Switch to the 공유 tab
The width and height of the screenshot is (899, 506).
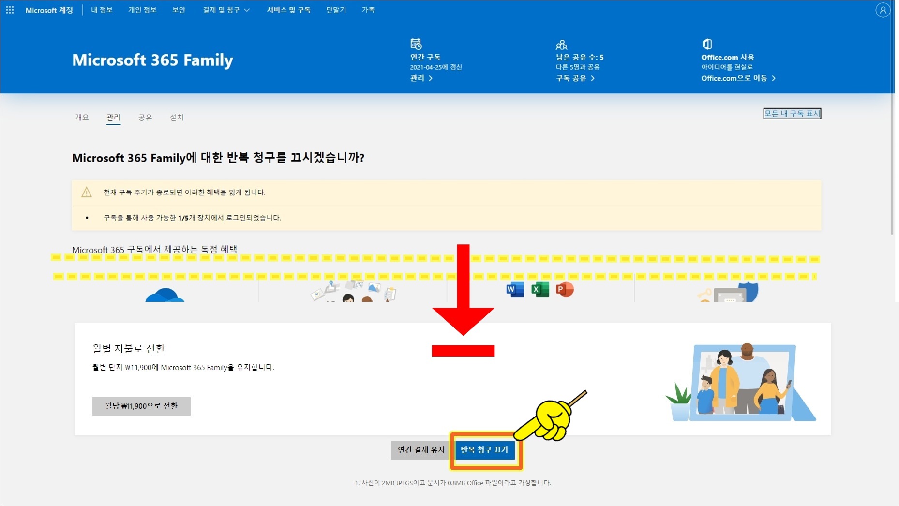tap(145, 117)
